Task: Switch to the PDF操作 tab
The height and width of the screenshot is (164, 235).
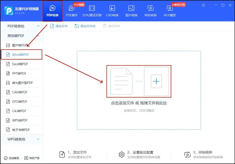Action: (72, 11)
